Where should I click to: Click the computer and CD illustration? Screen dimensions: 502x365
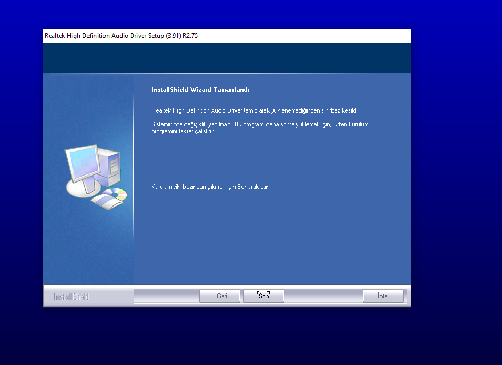pos(96,177)
